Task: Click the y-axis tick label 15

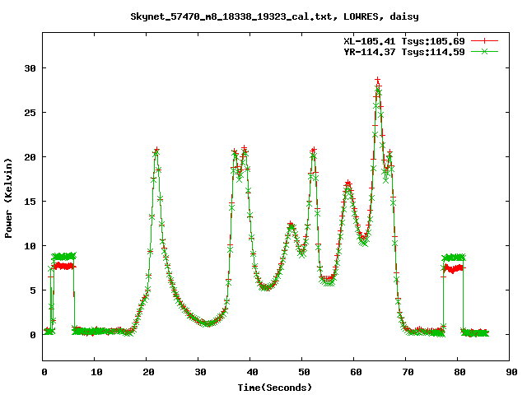Action: (x=30, y=202)
